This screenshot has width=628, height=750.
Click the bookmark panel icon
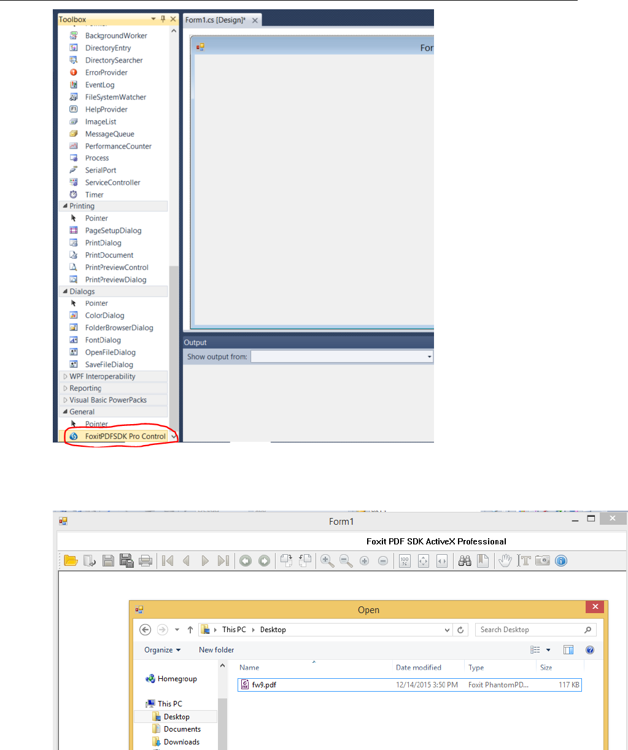click(x=483, y=560)
